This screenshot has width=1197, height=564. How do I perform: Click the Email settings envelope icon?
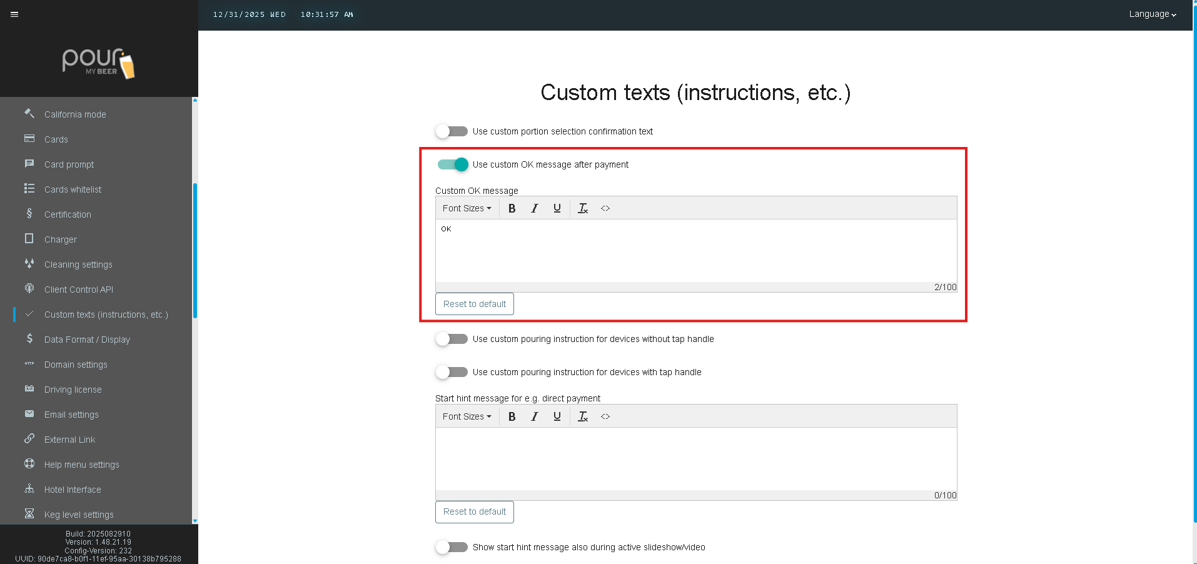(29, 414)
